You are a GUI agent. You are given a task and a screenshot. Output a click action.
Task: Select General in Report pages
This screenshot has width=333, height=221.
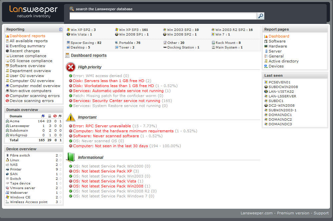(276, 56)
